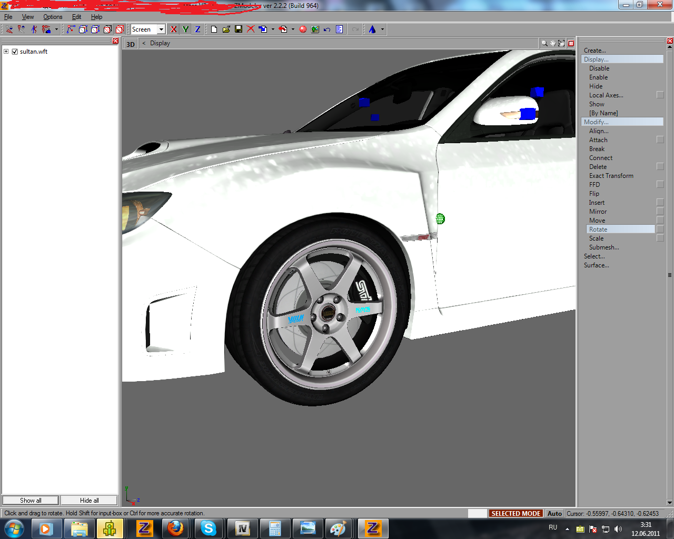Toggle the option box beside Attach
The image size is (674, 539).
pos(660,139)
